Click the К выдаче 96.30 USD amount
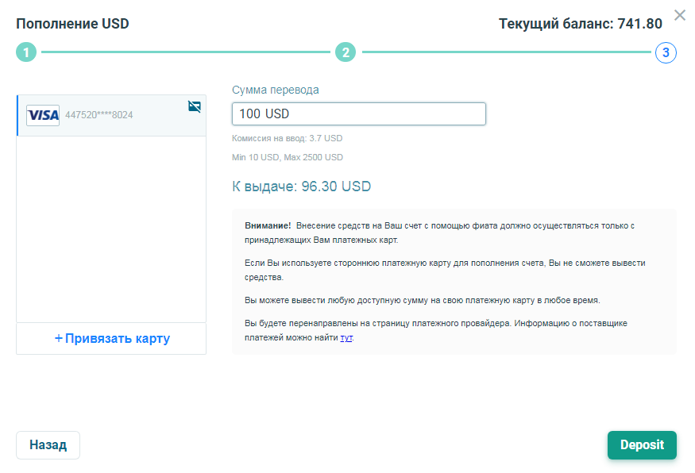 pyautogui.click(x=301, y=187)
